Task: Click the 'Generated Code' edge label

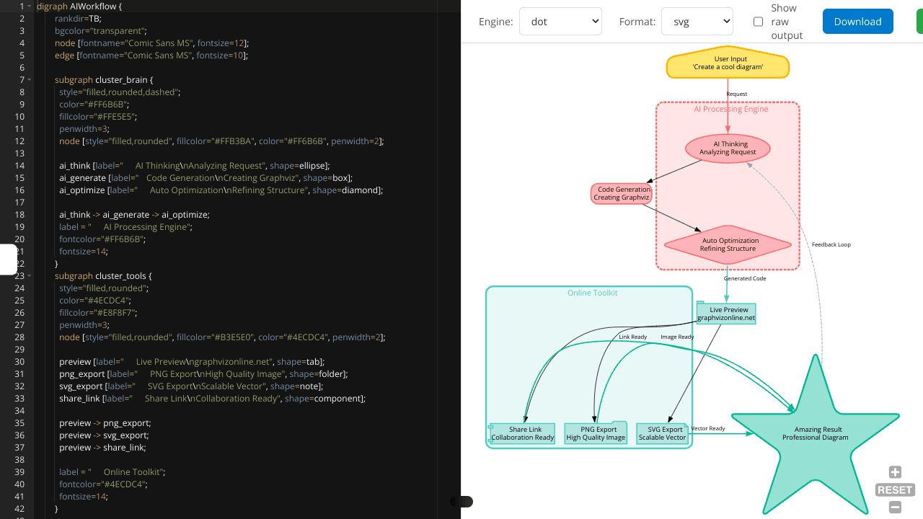Action: point(745,278)
